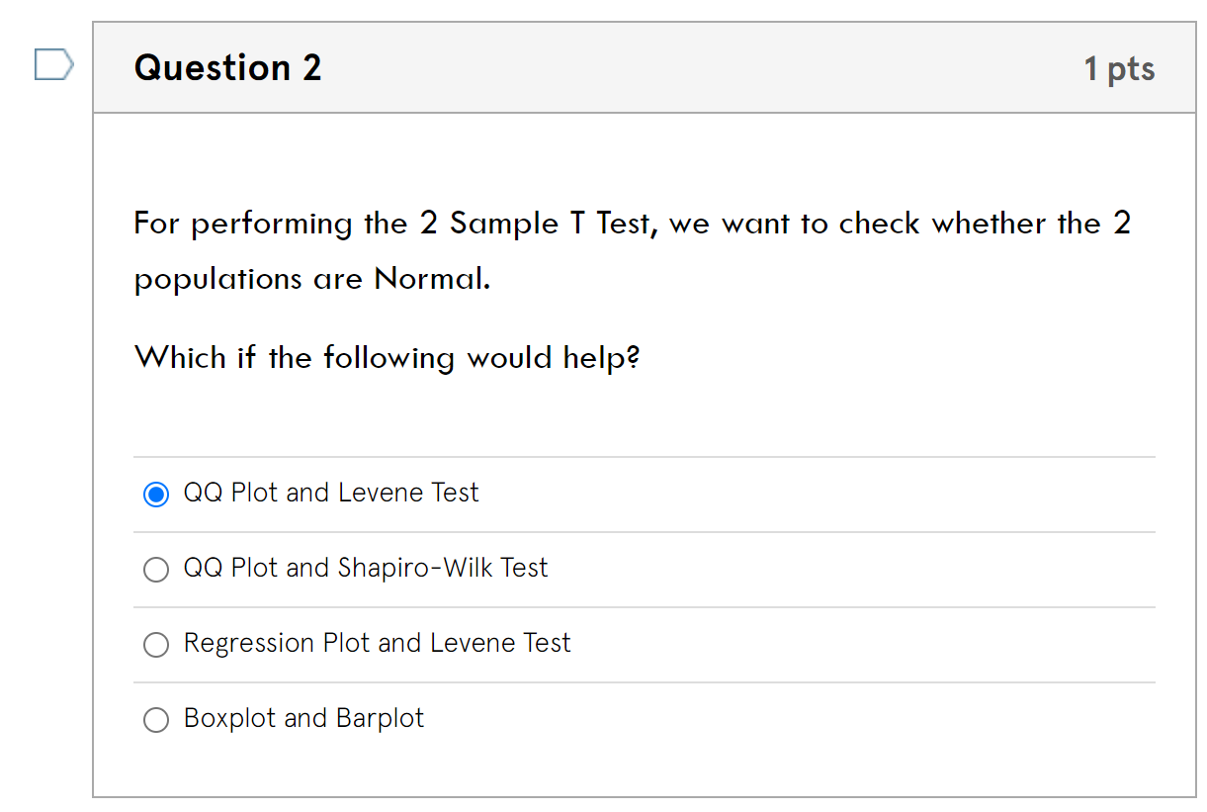Click the sentence asking which would help
1207x812 pixels.
coord(387,357)
